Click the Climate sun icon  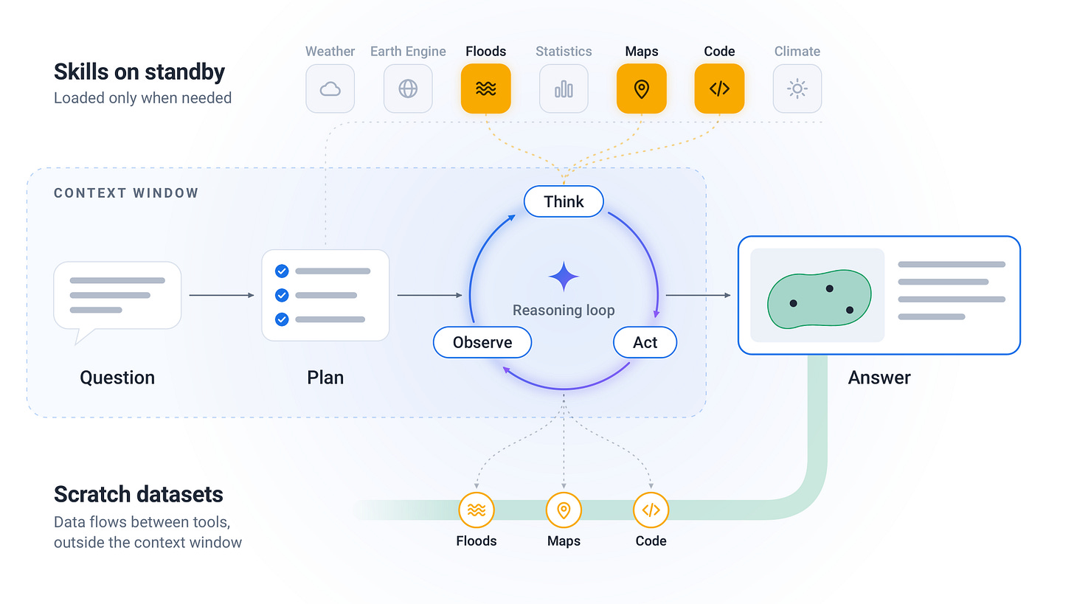point(797,88)
